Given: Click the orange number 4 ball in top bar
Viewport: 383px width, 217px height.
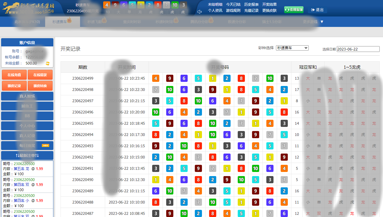Looking at the screenshot, I should click(x=107, y=5).
